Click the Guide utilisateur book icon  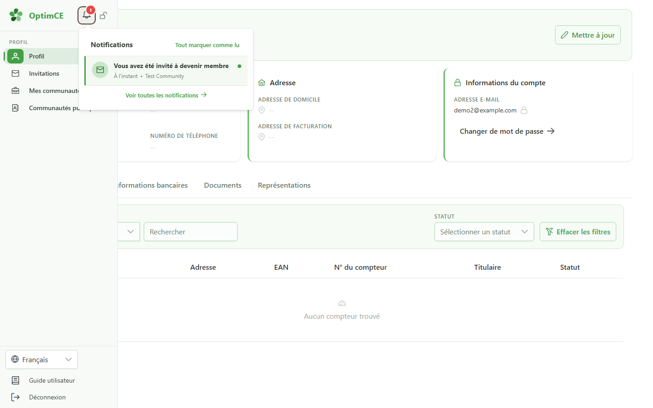click(x=15, y=380)
